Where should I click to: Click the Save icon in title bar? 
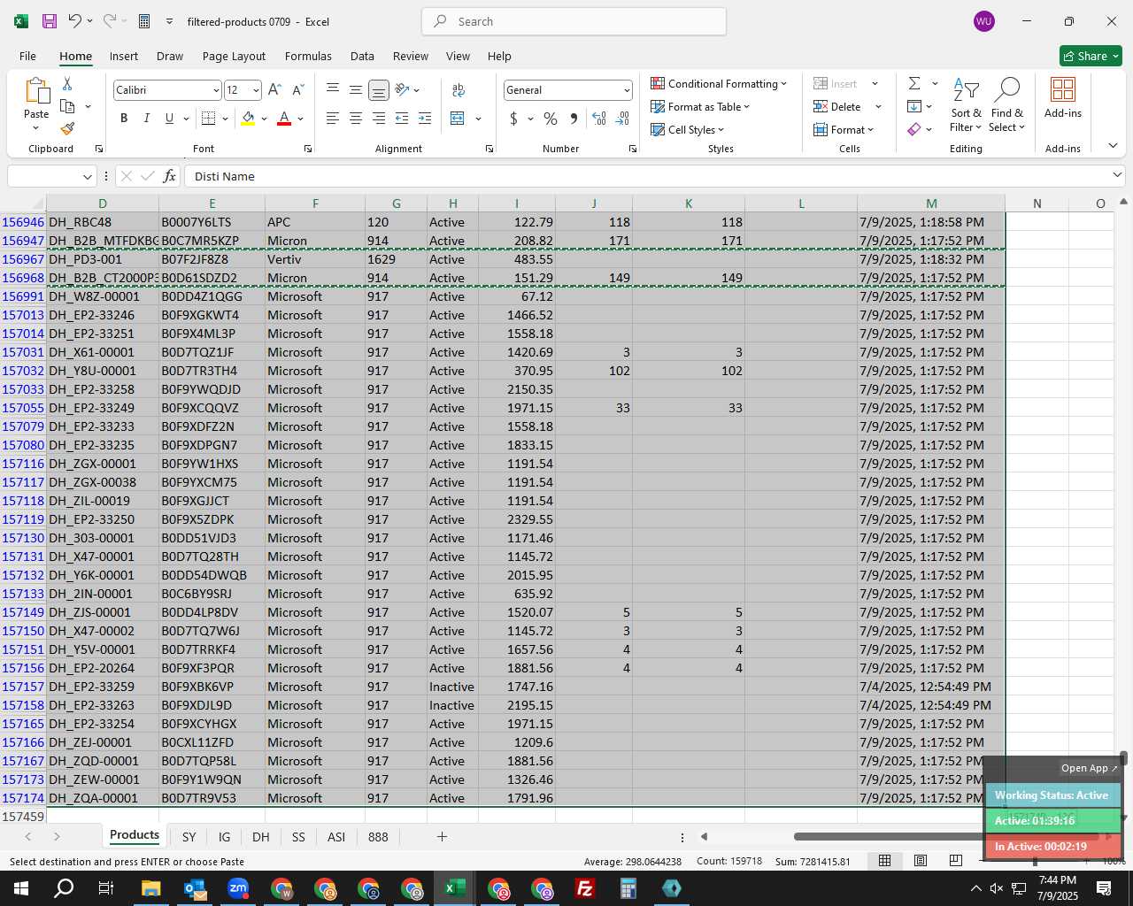click(50, 21)
